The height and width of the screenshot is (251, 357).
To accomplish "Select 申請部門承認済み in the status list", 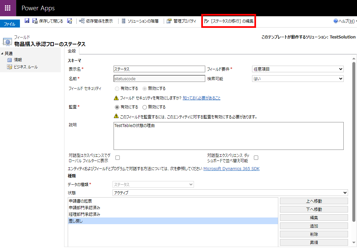I will click(x=173, y=208).
